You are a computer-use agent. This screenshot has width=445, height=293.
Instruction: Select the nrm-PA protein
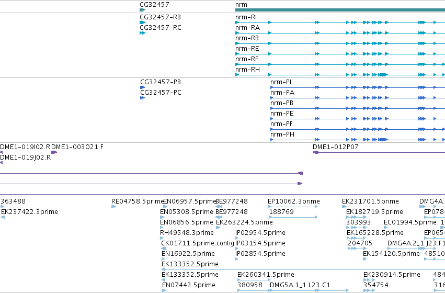tap(282, 93)
